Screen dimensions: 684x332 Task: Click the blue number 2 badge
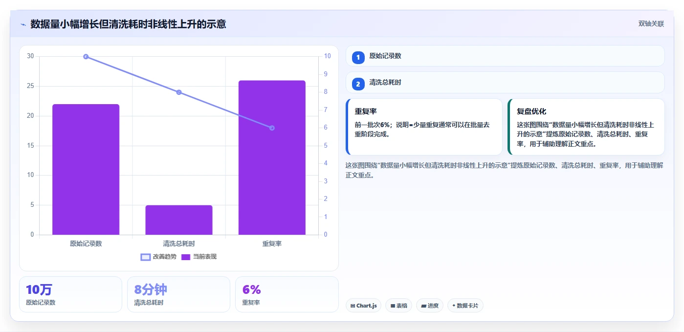pyautogui.click(x=358, y=85)
